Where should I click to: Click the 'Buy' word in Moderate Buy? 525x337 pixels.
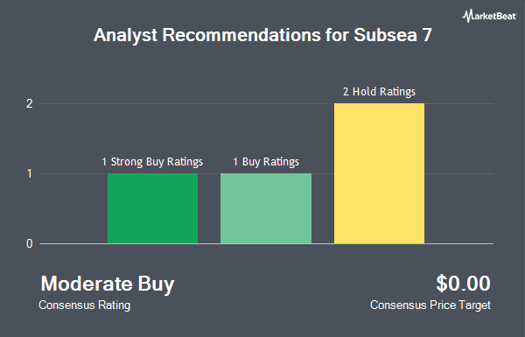coord(156,284)
